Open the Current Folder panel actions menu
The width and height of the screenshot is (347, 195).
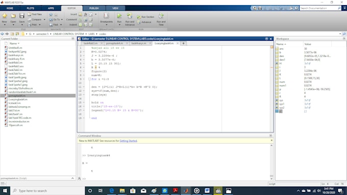point(73,39)
